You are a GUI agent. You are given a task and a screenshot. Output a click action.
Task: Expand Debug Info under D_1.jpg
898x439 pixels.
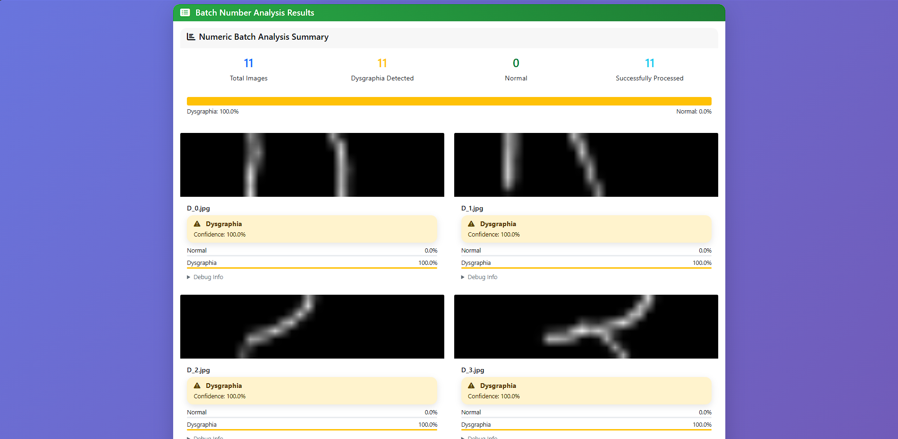tap(479, 277)
